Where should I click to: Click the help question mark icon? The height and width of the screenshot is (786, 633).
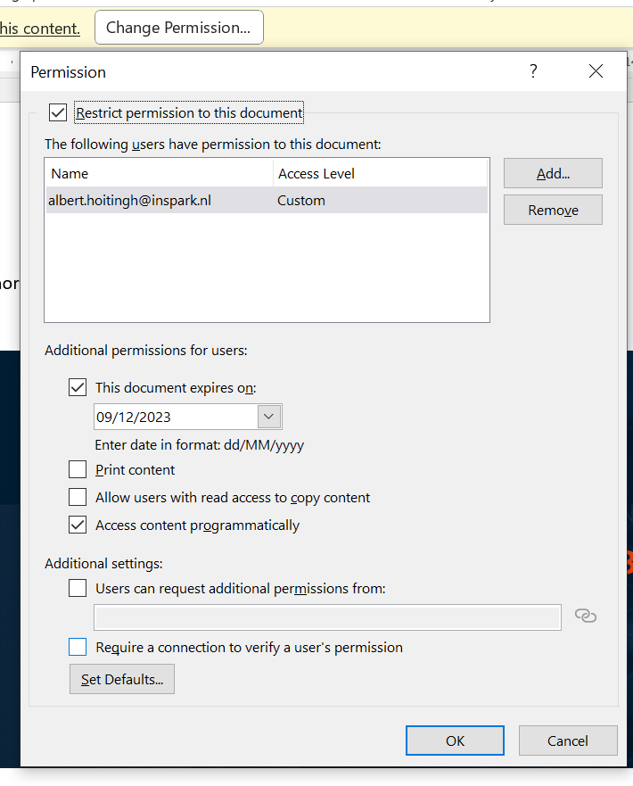tap(533, 71)
